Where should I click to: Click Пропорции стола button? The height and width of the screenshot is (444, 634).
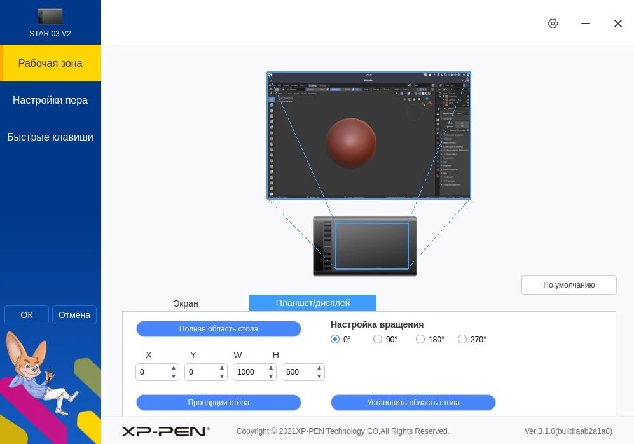pos(219,403)
